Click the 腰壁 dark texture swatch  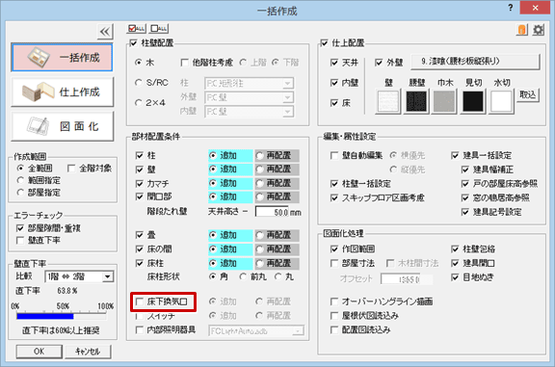(x=416, y=101)
